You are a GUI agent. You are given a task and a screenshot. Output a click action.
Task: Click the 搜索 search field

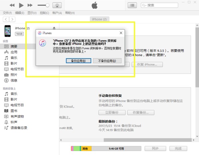(160, 5)
